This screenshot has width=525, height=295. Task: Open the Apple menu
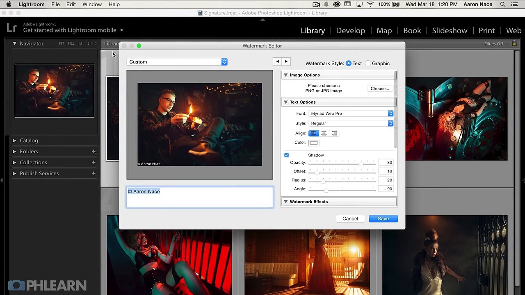tap(9, 5)
